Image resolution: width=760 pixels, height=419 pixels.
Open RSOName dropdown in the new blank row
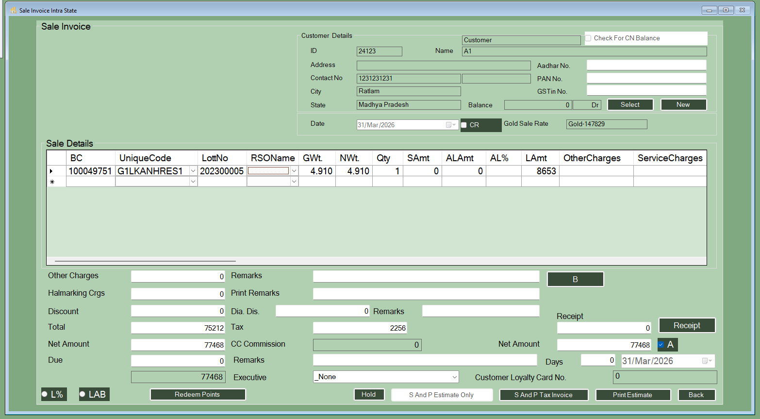[x=294, y=182]
